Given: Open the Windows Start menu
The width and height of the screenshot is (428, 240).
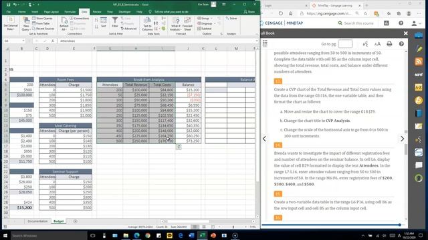Looking at the screenshot, I should [x=5, y=235].
